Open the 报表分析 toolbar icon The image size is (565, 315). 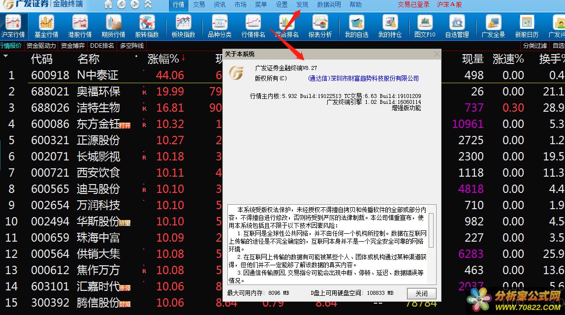320,26
